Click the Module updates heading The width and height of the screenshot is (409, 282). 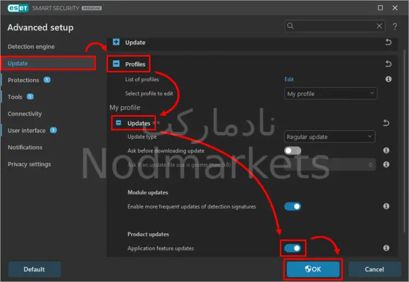click(148, 192)
